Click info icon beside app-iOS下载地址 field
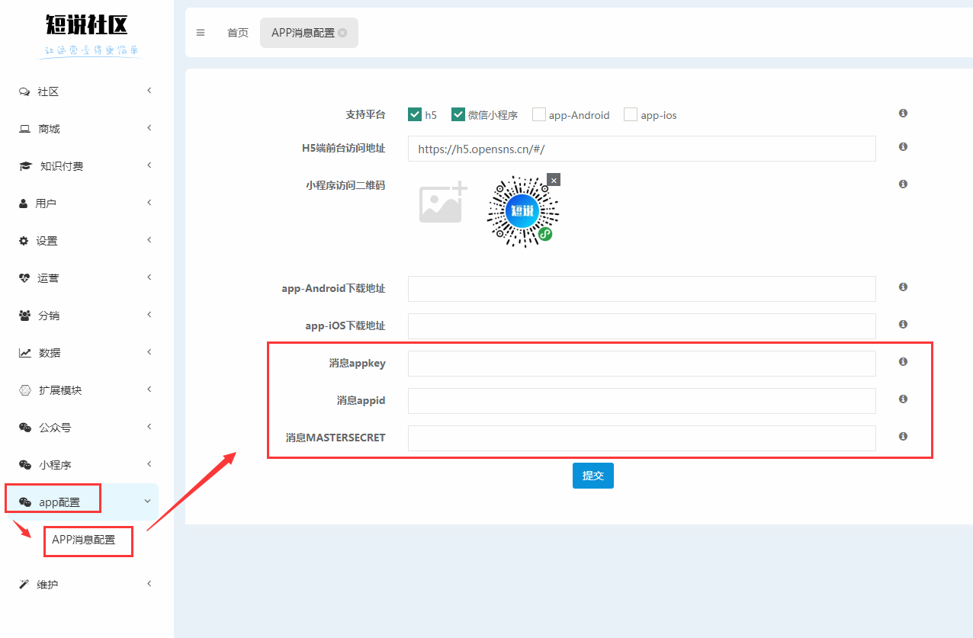Image resolution: width=973 pixels, height=638 pixels. [903, 324]
